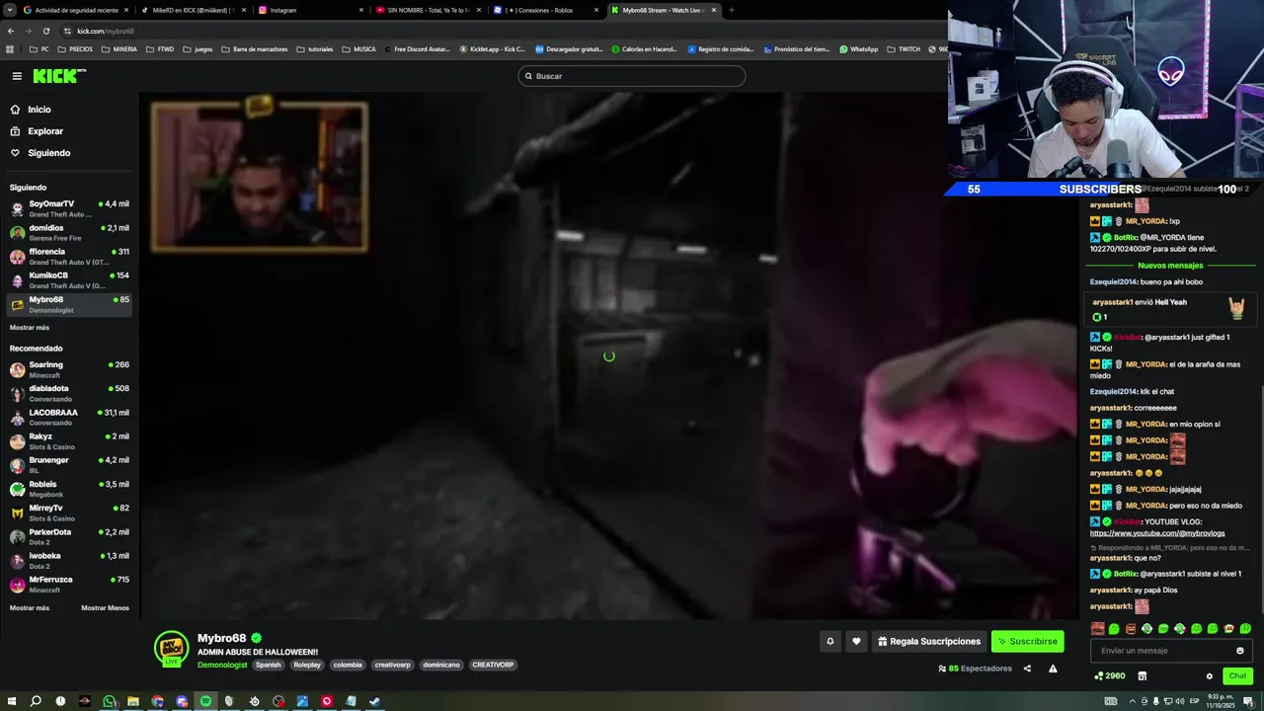Image resolution: width=1264 pixels, height=711 pixels.
Task: Open a new browser tab
Action: coord(731,10)
